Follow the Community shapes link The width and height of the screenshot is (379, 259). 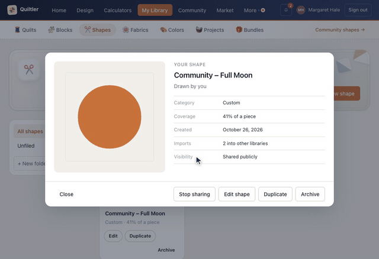(x=340, y=30)
